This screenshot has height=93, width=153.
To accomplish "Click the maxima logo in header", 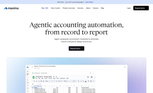I will tap(11, 8).
